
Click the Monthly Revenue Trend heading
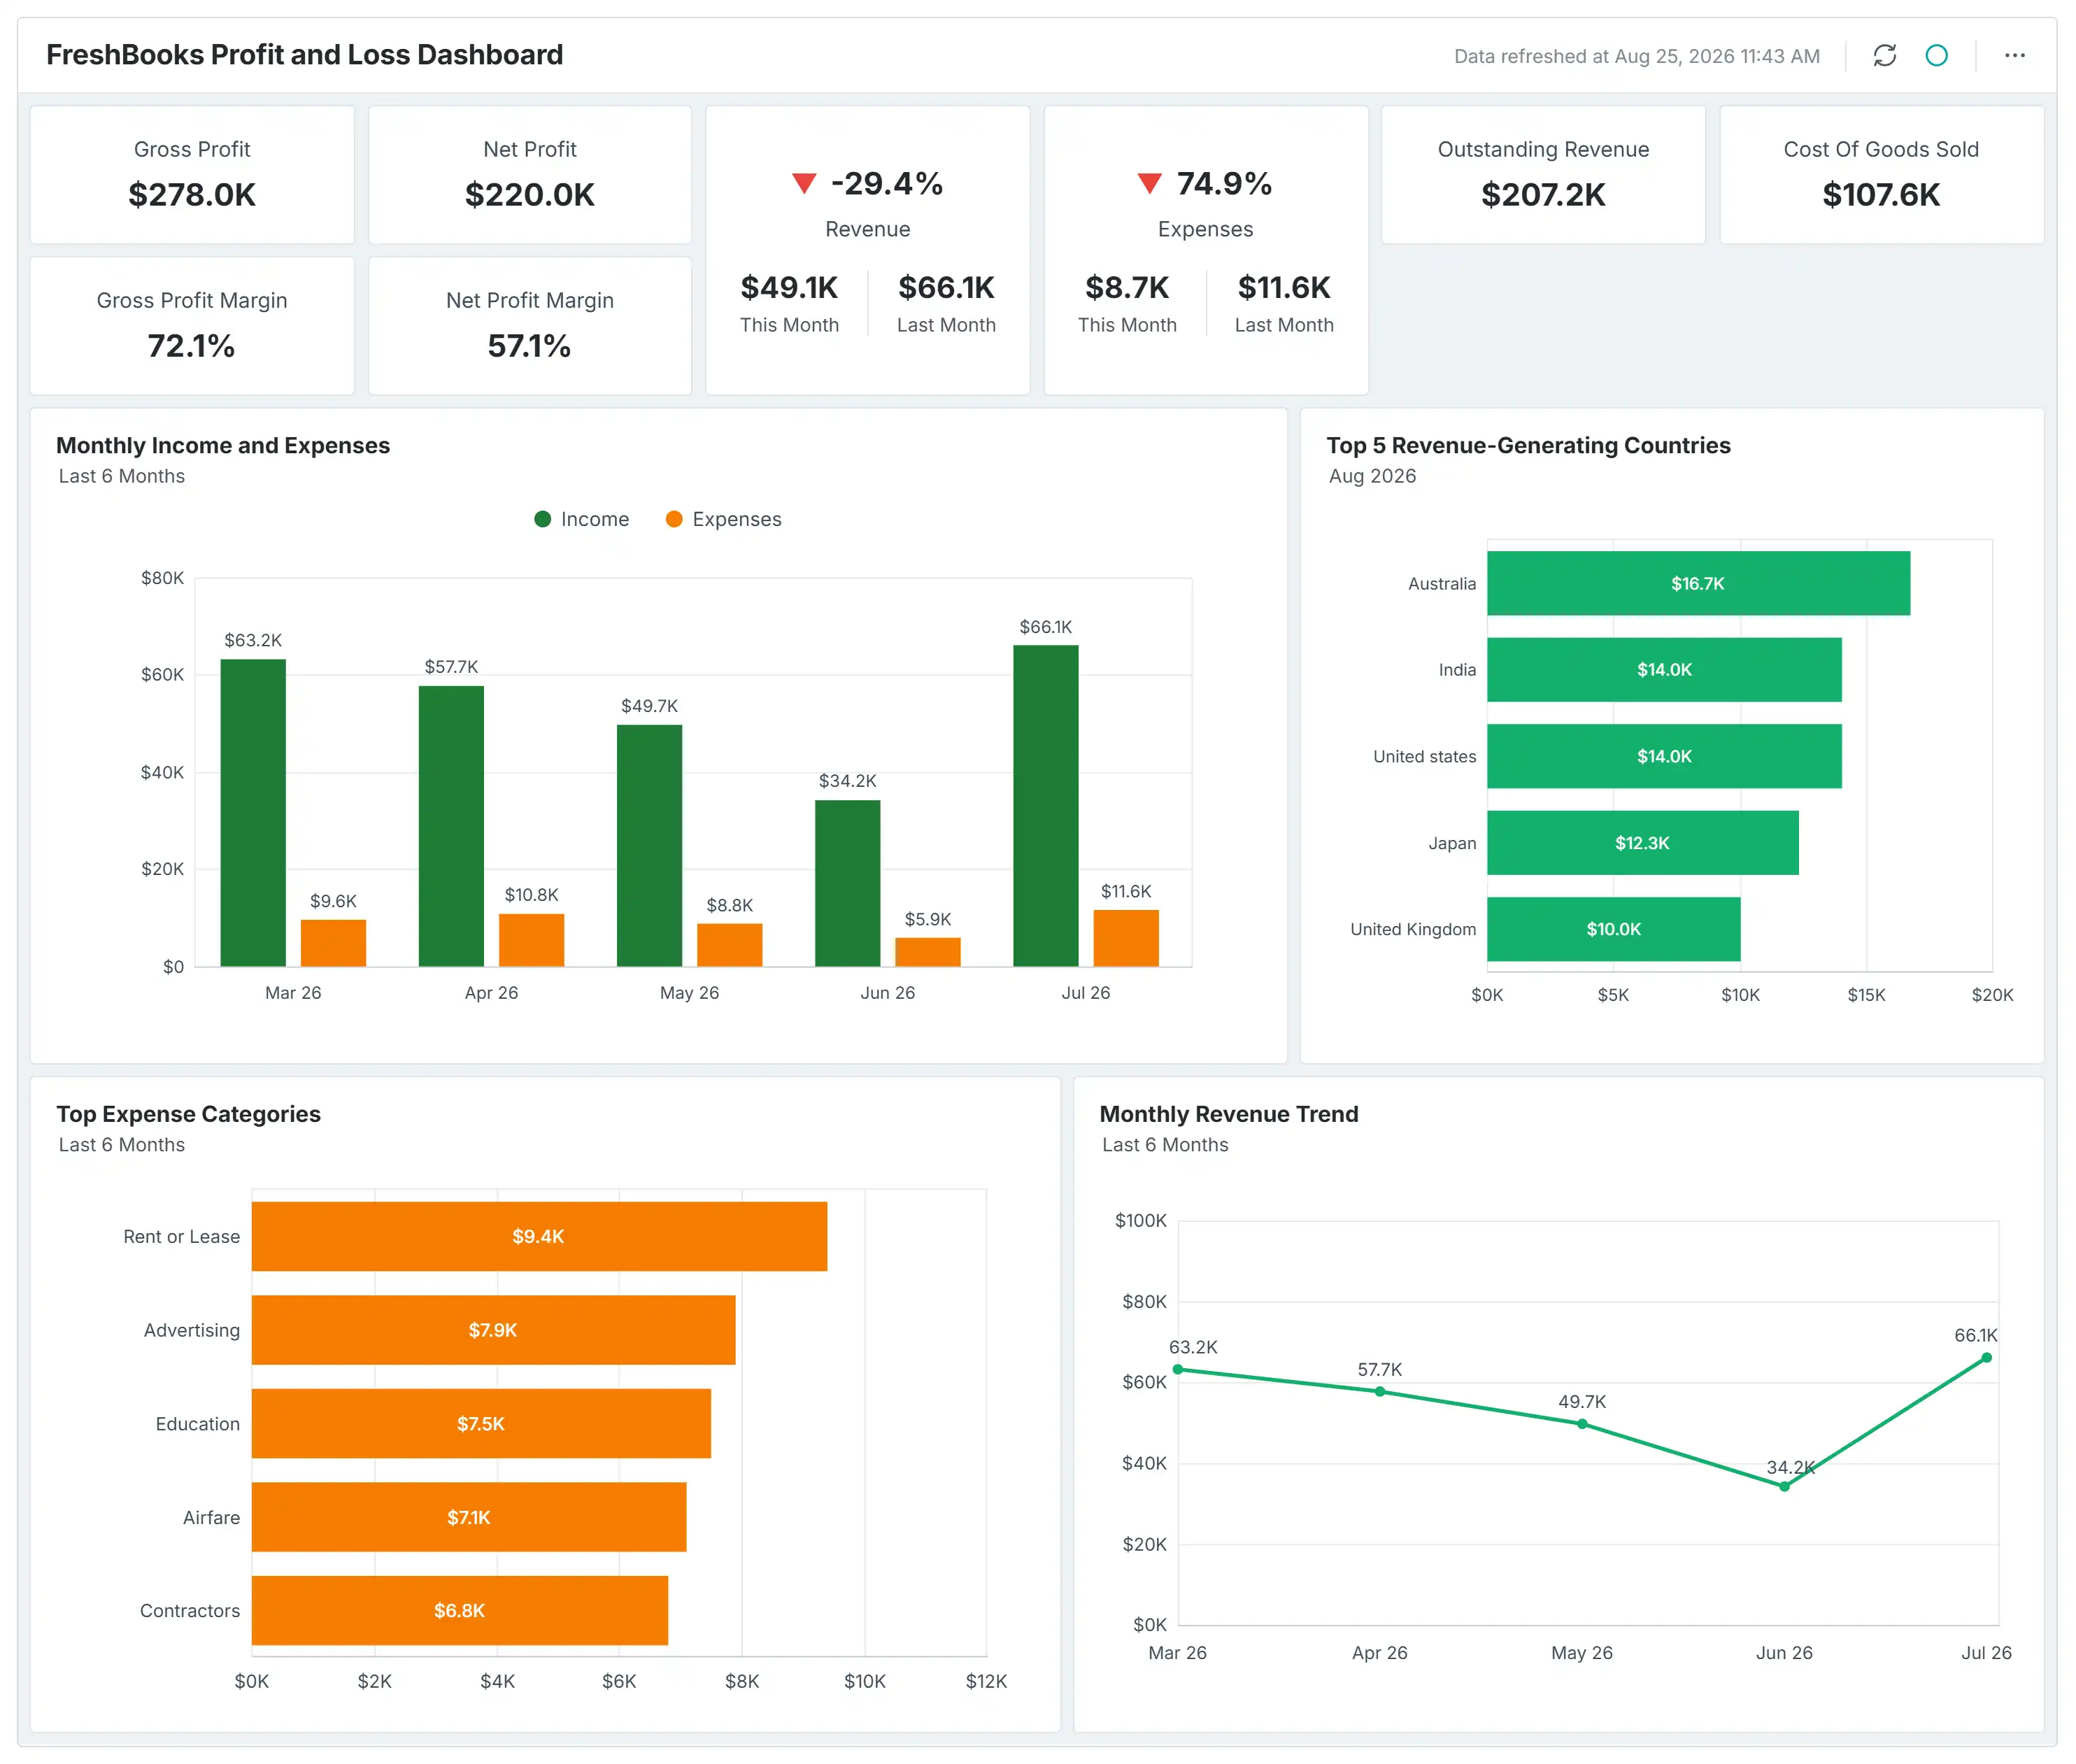pos(1229,1114)
